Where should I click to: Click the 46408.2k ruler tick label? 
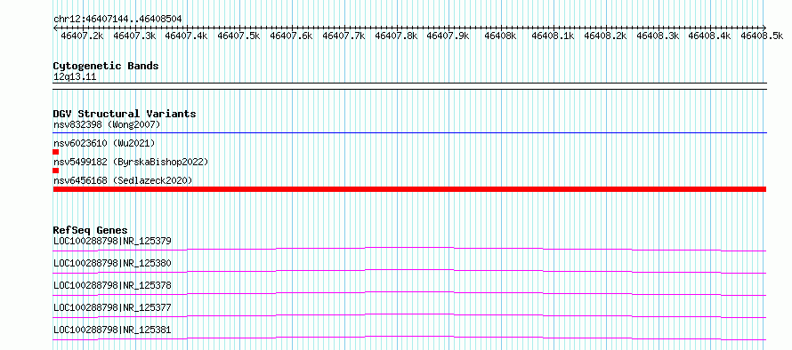pos(605,36)
